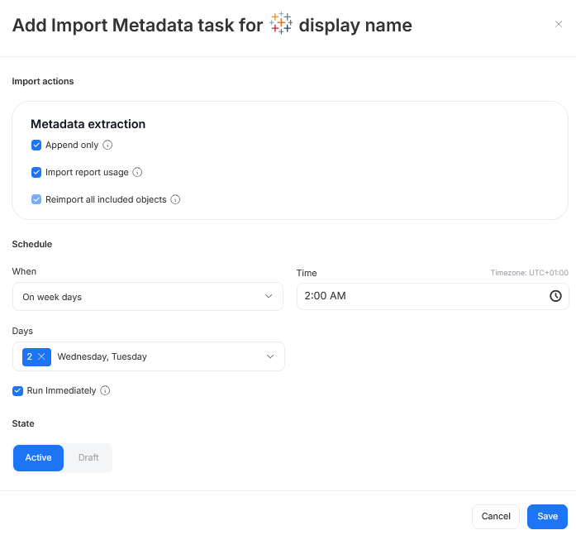Click info icon next to Append only

coord(107,146)
